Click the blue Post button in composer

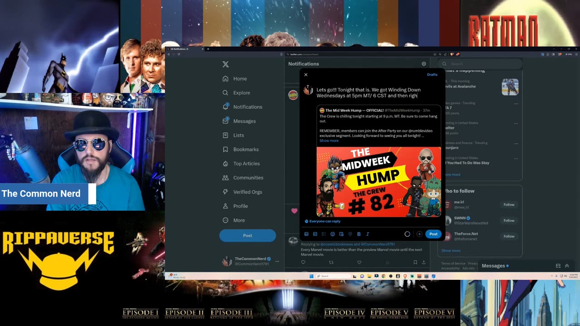coord(433,234)
